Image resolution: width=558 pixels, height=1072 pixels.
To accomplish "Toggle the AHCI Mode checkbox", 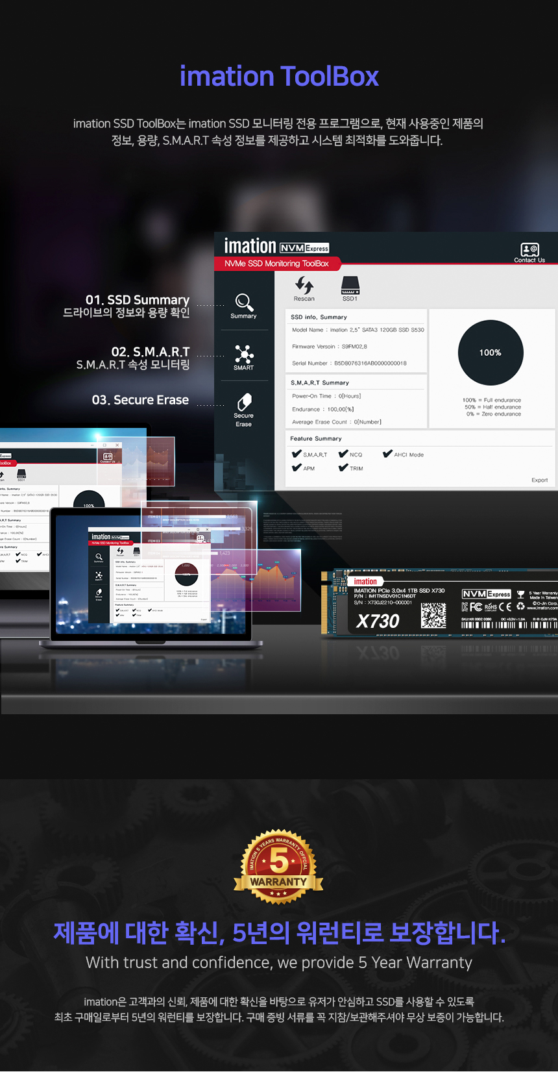I will [387, 454].
